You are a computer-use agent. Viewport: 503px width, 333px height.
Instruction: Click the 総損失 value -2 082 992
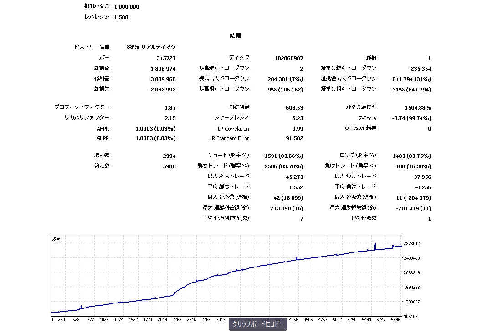tap(162, 90)
